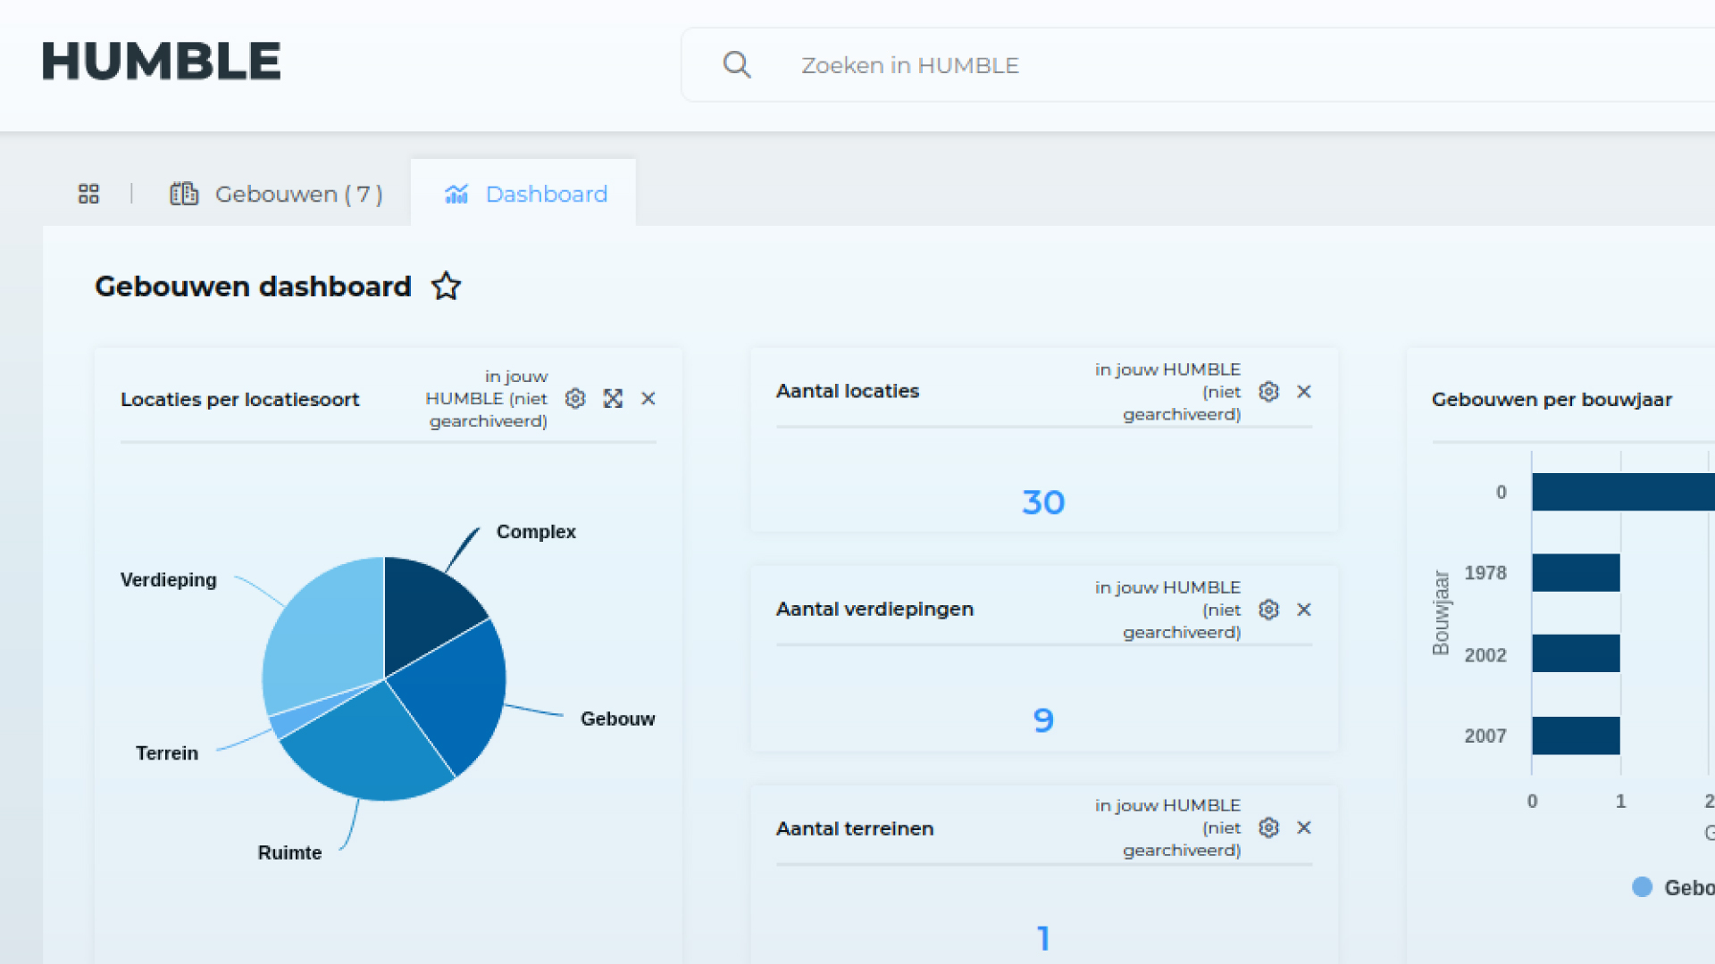Close the Aantal verdiepingen widget
Image resolution: width=1715 pixels, height=964 pixels.
1304,610
